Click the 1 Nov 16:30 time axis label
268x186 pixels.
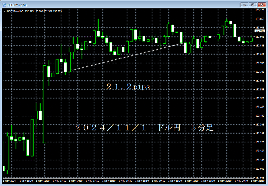[x=26, y=181]
